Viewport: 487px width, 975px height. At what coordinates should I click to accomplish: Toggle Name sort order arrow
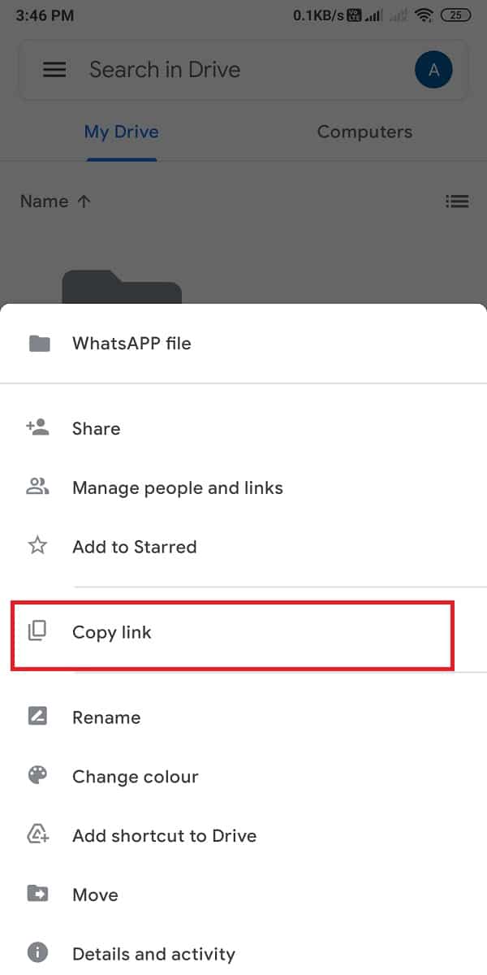[84, 201]
